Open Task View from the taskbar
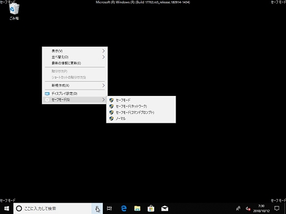Viewport: 286px width, 214px height. [x=109, y=208]
